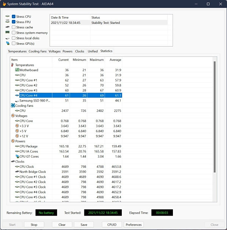This screenshot has width=227, height=230.
Task: Click the Preferences button
Action: (x=134, y=224)
